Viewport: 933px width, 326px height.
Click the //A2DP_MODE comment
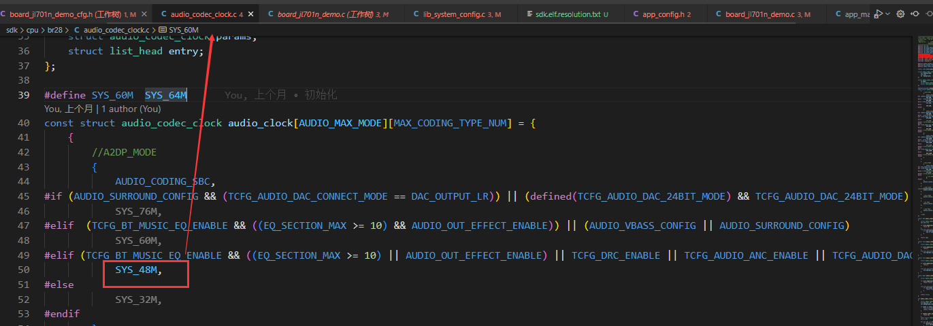[x=124, y=152]
